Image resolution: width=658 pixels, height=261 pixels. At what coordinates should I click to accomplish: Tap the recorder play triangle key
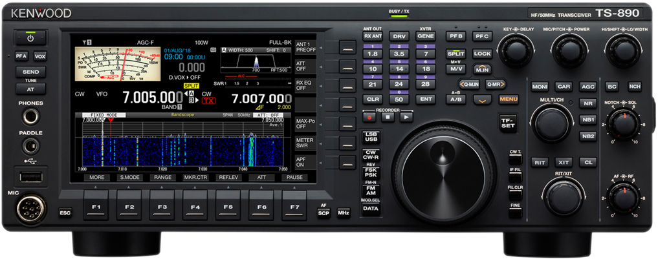click(x=406, y=118)
